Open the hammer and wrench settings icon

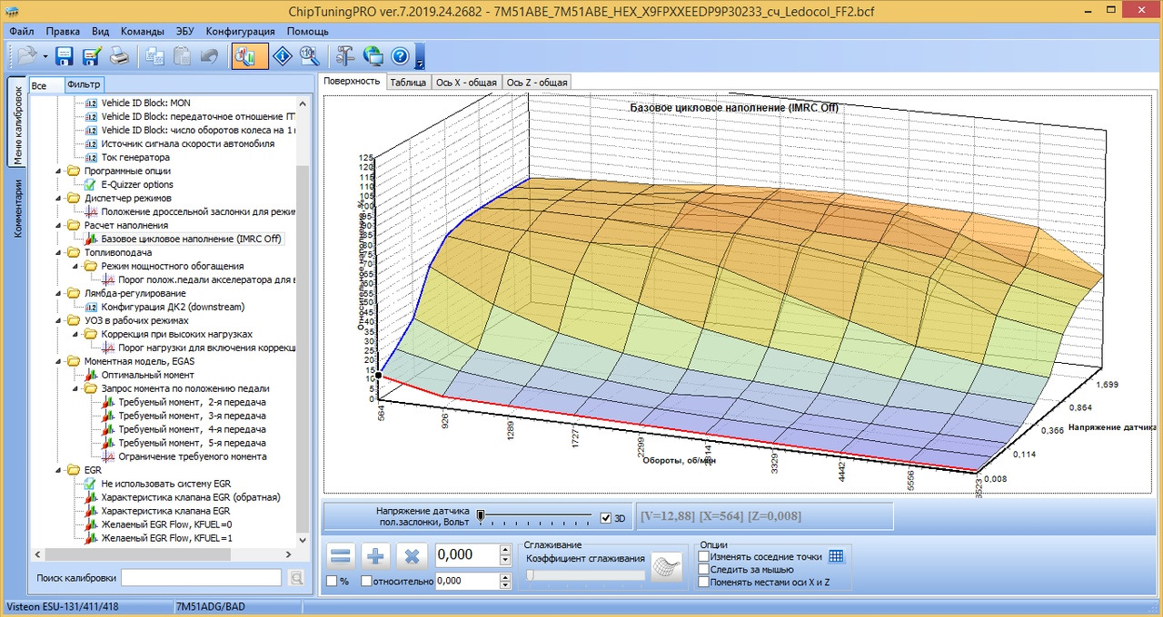[x=345, y=56]
